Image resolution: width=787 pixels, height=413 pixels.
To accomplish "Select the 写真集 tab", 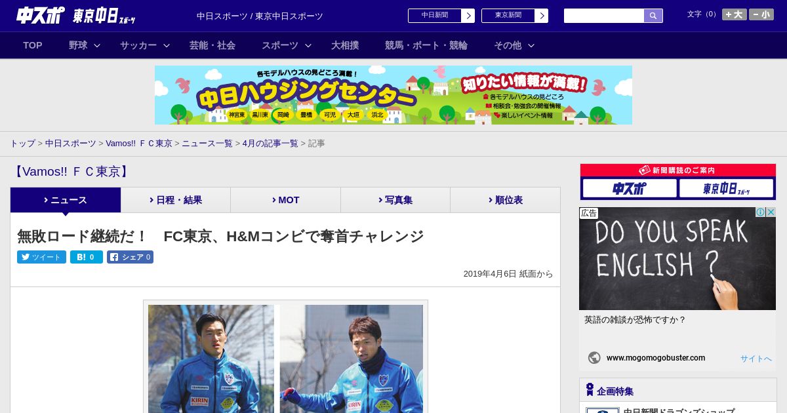I will (x=395, y=200).
